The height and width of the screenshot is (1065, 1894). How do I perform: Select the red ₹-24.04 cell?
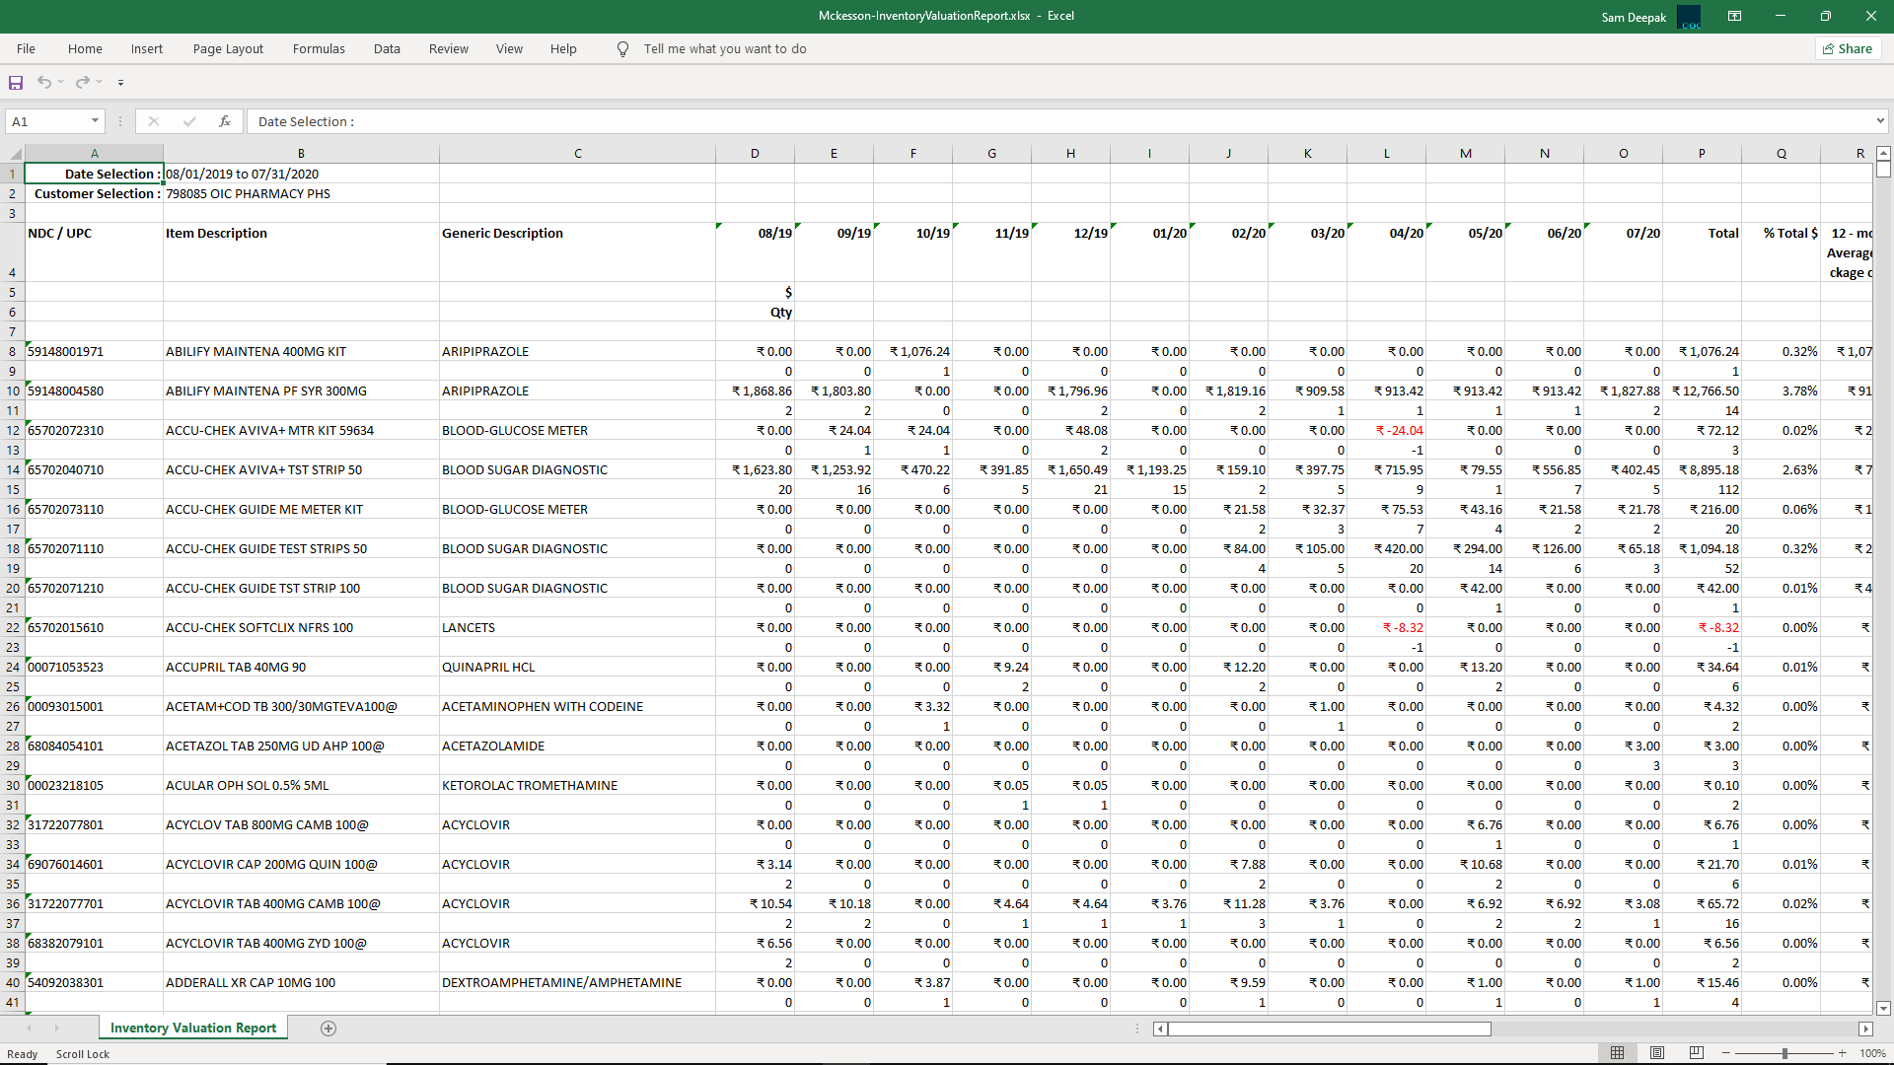click(x=1386, y=430)
